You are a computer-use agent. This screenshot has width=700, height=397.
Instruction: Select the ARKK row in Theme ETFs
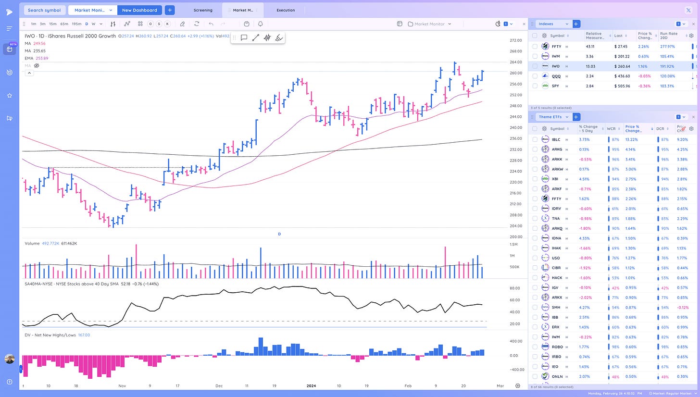coord(613,159)
